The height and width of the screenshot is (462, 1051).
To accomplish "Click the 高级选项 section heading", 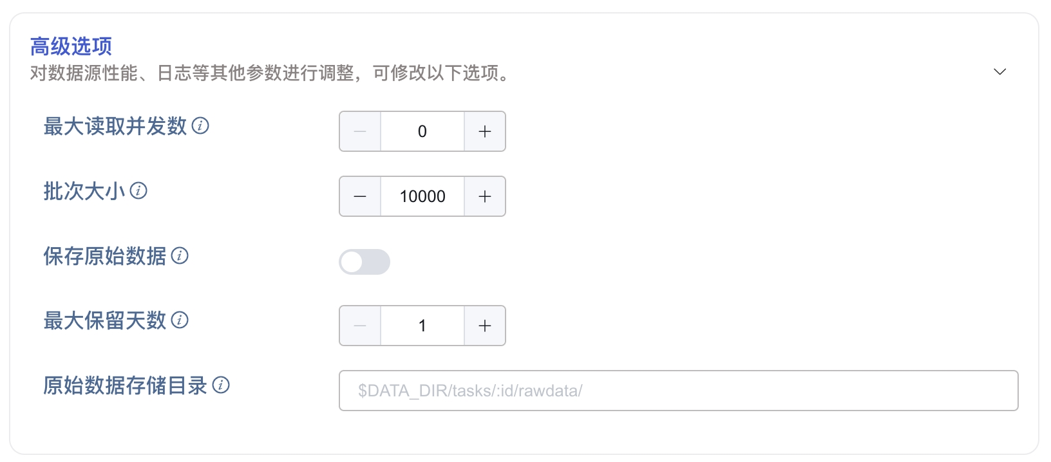I will pyautogui.click(x=71, y=46).
